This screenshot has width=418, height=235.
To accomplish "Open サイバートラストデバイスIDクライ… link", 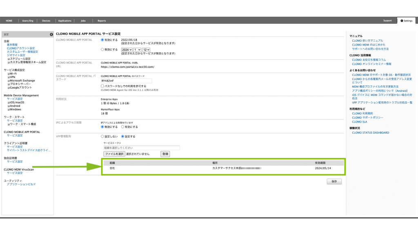I will click(29, 150).
